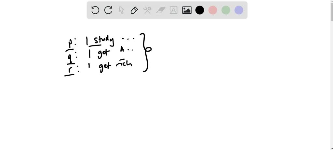Open the crossed hammer and wrench tools
The image size is (333, 150).
[x=147, y=10]
